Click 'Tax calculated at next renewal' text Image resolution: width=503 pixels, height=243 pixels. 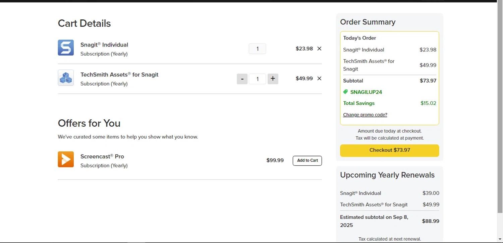[390, 239]
